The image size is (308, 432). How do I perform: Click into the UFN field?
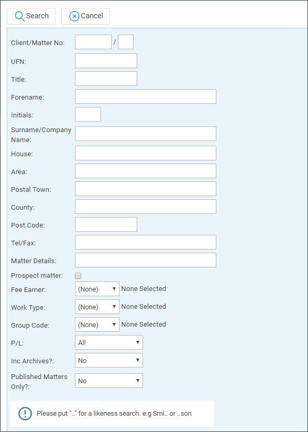tap(106, 61)
